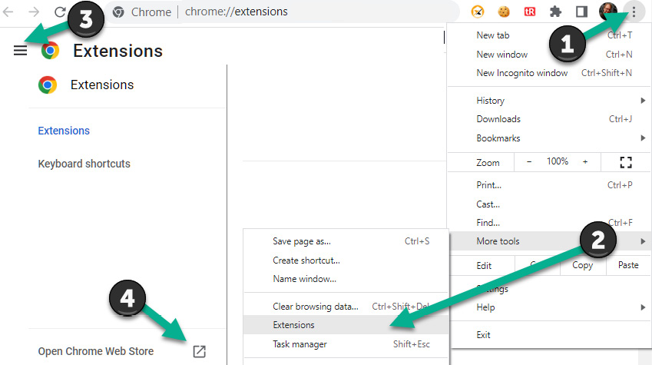Viewport: 652px width, 365px height.
Task: Open the three-dot Chrome menu
Action: (634, 12)
